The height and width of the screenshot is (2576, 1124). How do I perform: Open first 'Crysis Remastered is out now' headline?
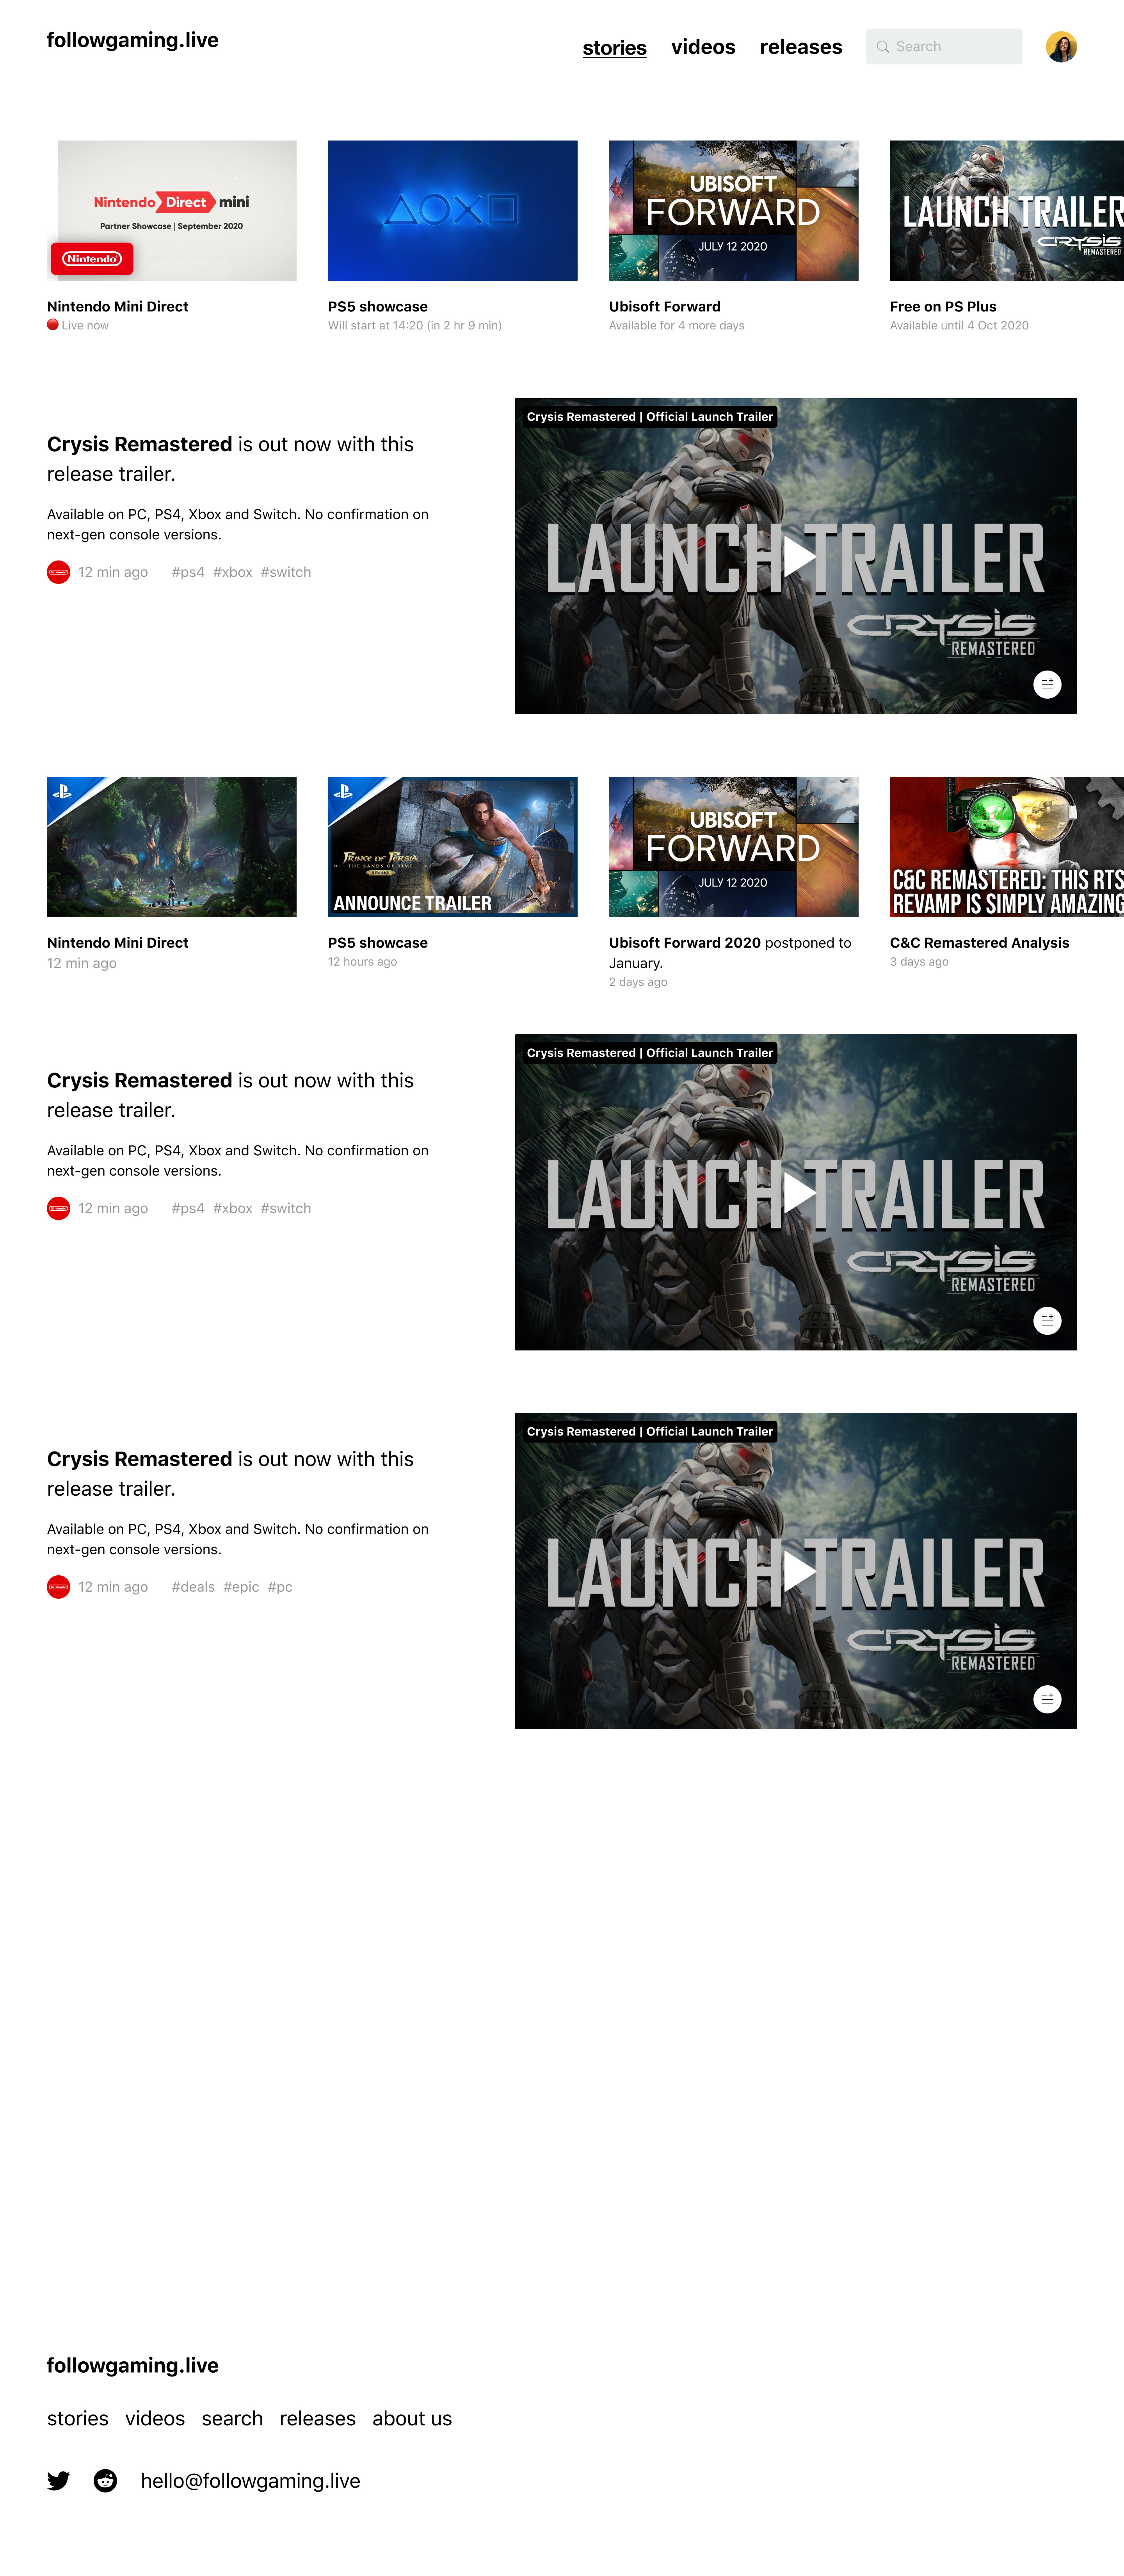tap(230, 459)
